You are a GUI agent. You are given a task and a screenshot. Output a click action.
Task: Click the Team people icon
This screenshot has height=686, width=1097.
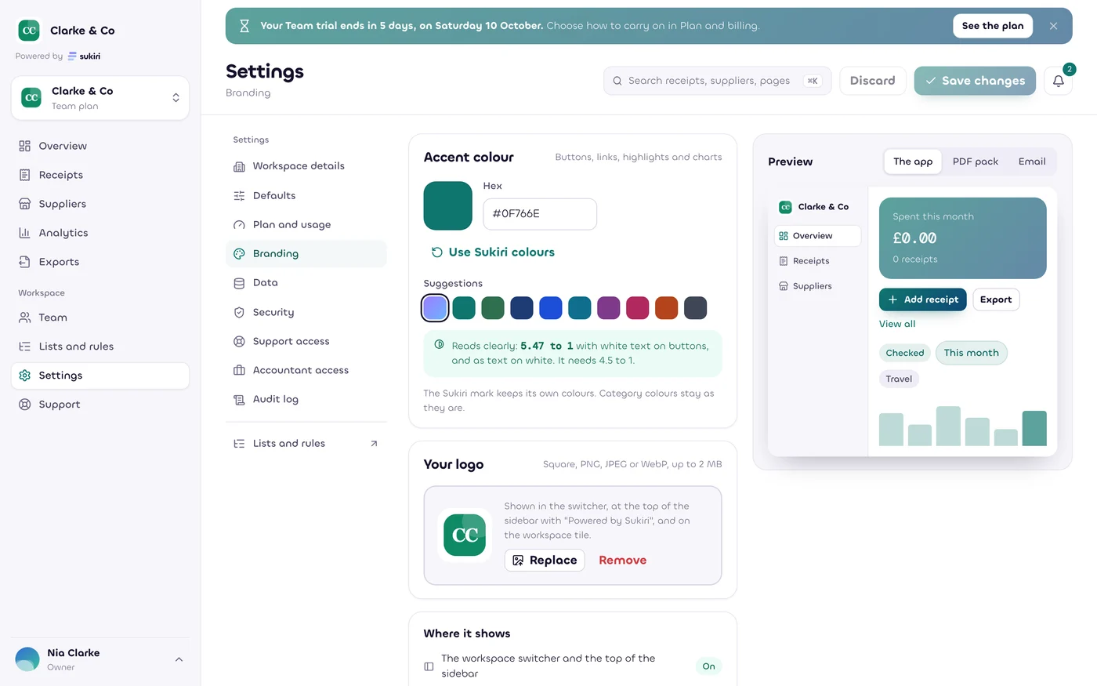click(x=25, y=318)
